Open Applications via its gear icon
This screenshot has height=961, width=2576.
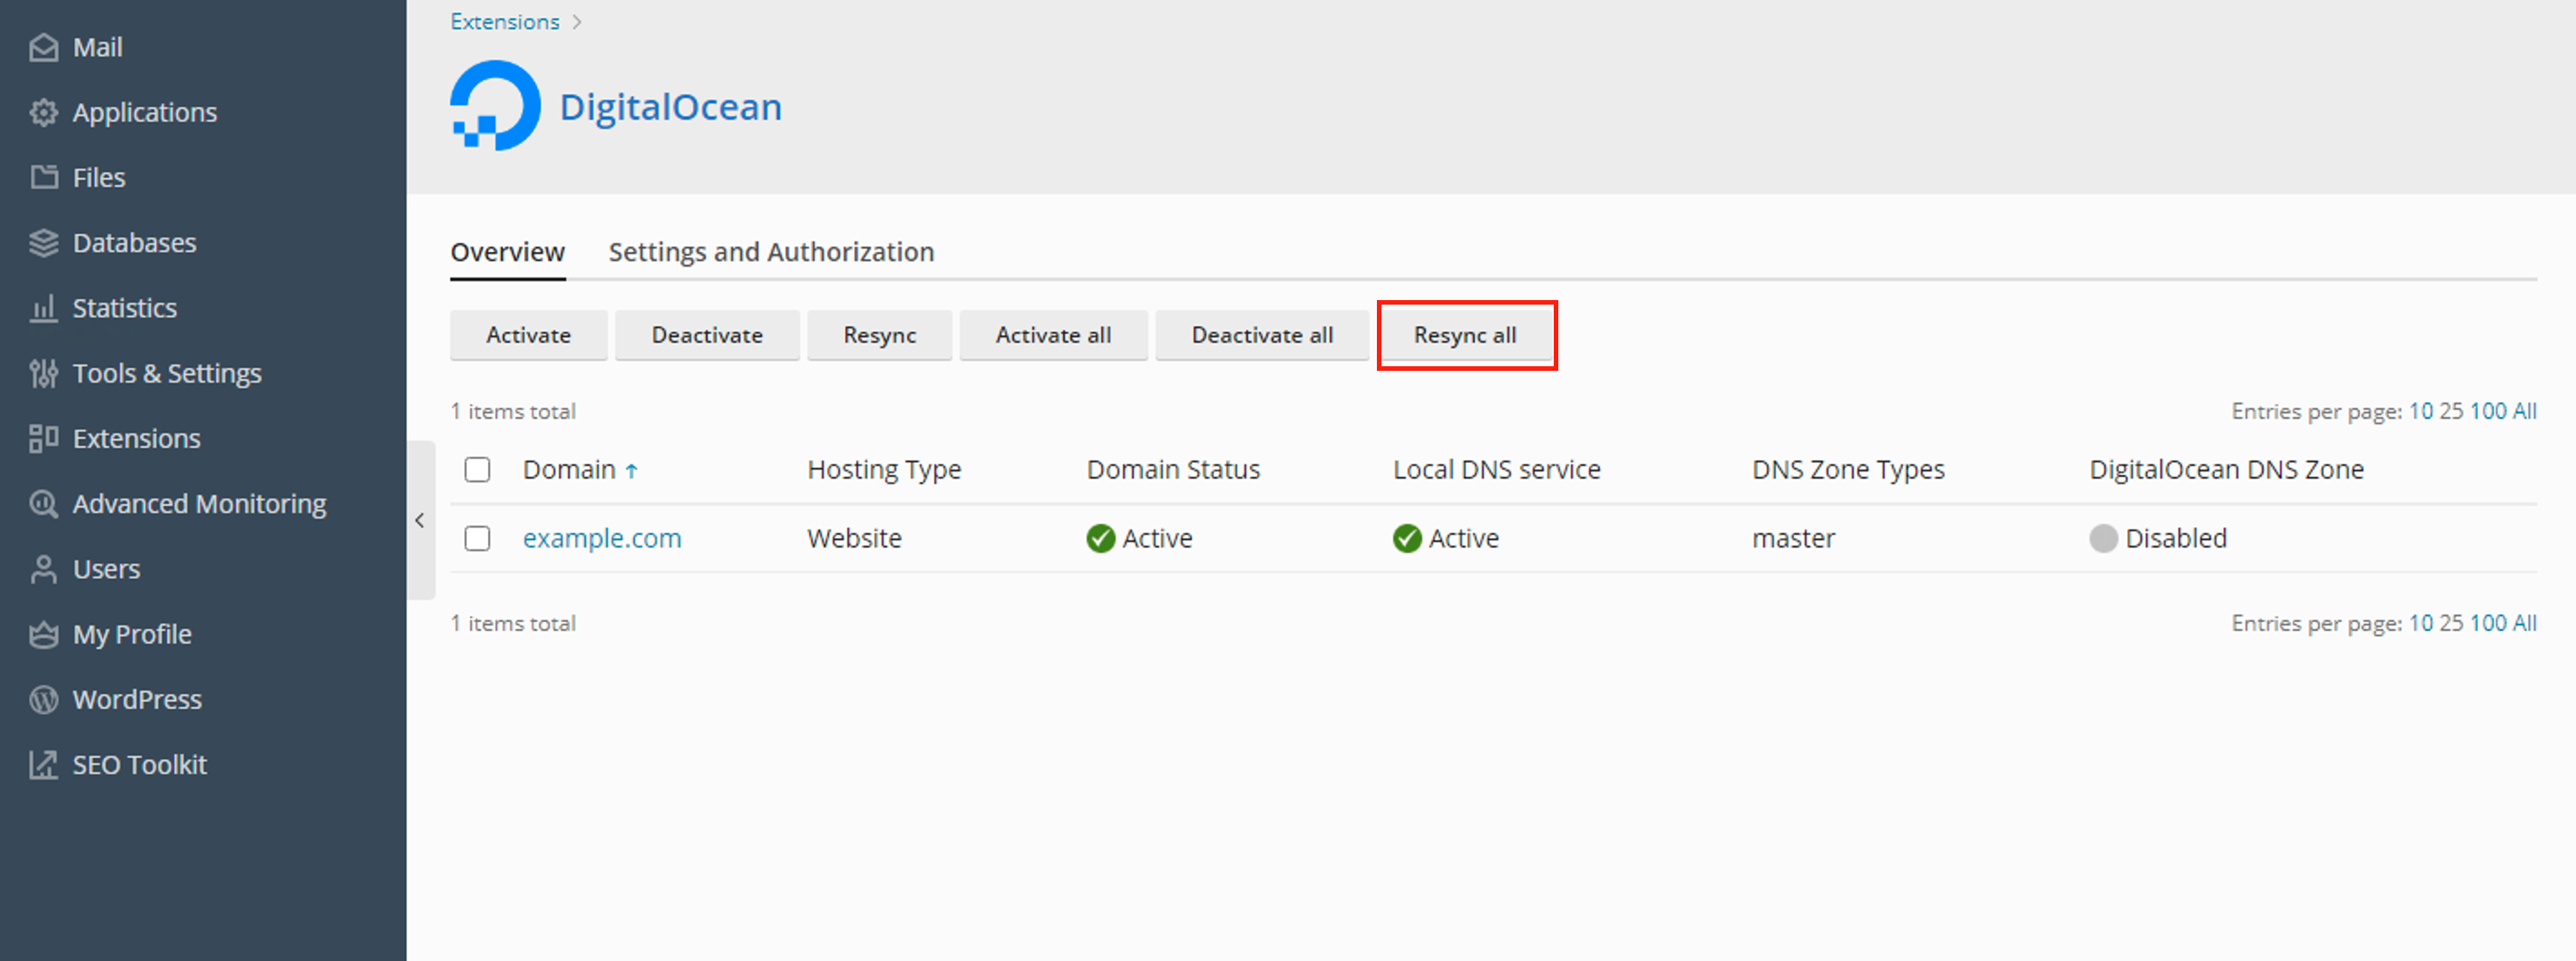[43, 113]
